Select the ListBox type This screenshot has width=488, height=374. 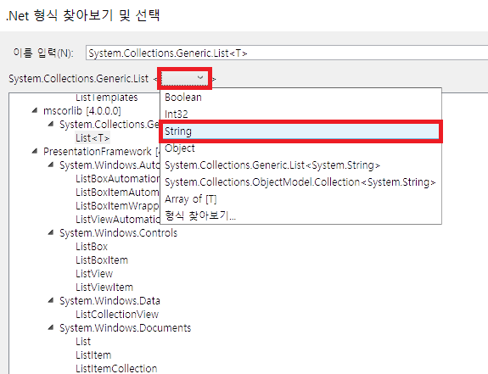(92, 247)
